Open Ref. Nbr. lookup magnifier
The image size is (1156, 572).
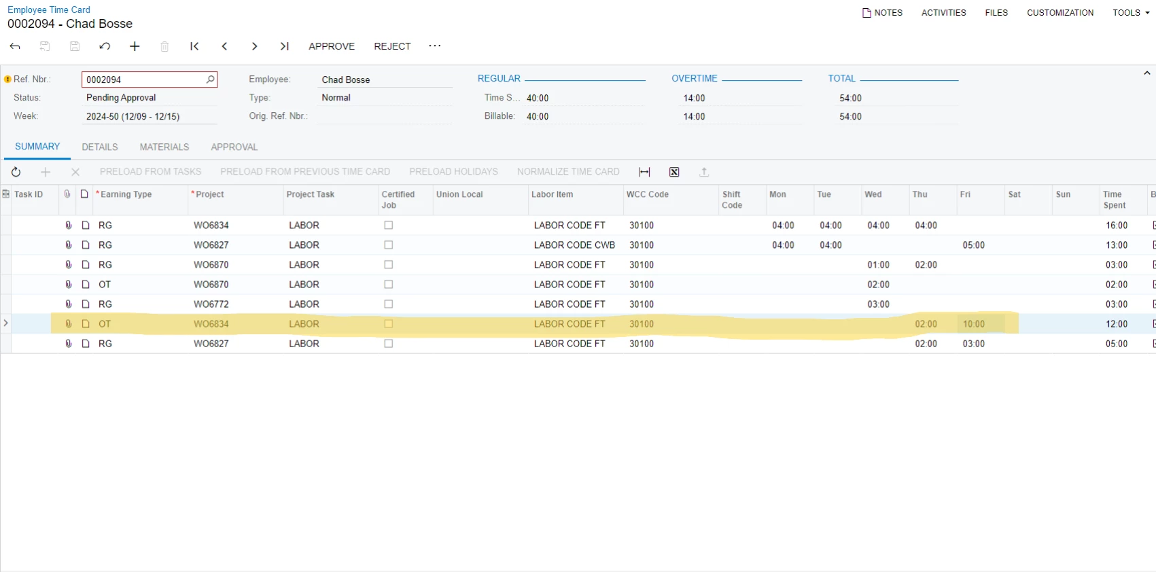(211, 79)
